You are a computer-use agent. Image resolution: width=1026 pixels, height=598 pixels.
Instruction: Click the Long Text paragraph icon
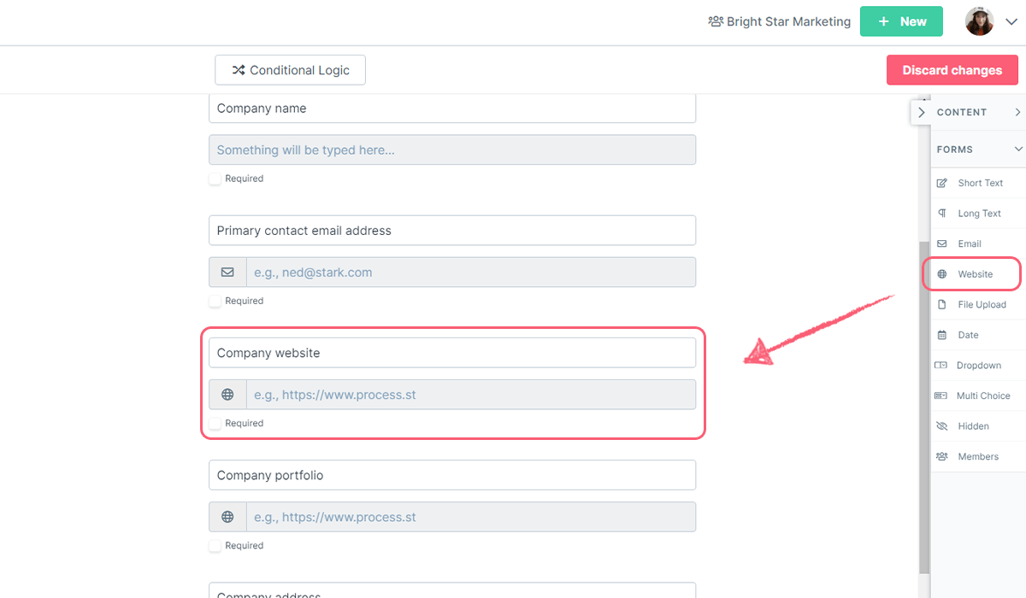tap(942, 214)
